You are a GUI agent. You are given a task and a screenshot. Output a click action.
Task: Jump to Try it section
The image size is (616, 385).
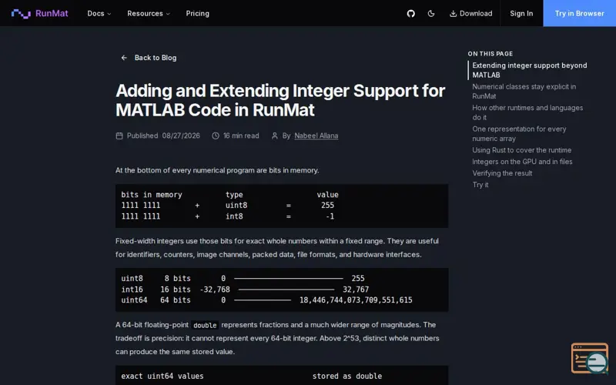480,185
